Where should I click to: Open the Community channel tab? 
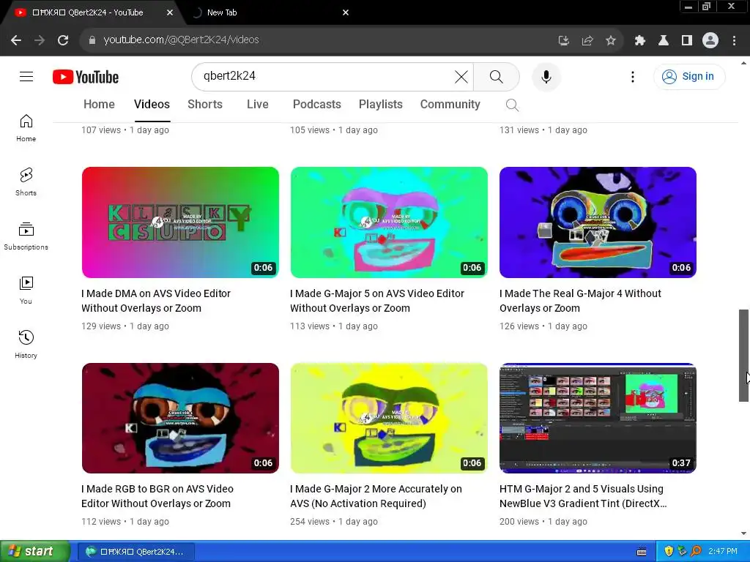point(450,104)
